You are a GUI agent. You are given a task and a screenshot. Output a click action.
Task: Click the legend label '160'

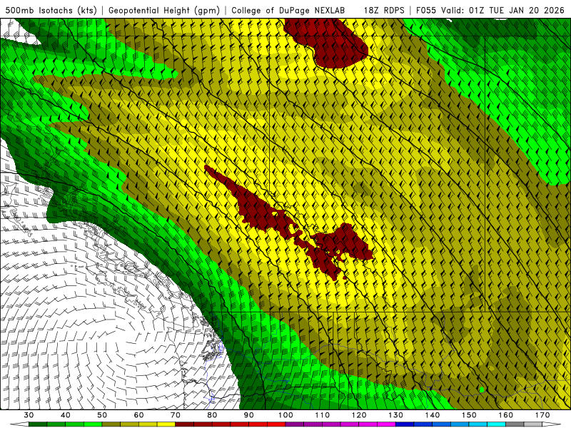click(506, 415)
